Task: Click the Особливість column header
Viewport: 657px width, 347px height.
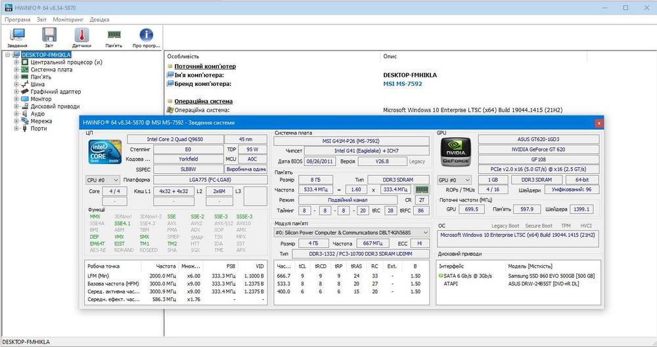Action: tap(183, 56)
